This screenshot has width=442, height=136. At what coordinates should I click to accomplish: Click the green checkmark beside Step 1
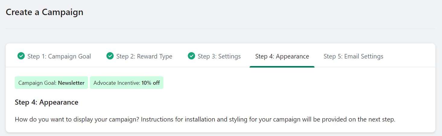pos(21,56)
